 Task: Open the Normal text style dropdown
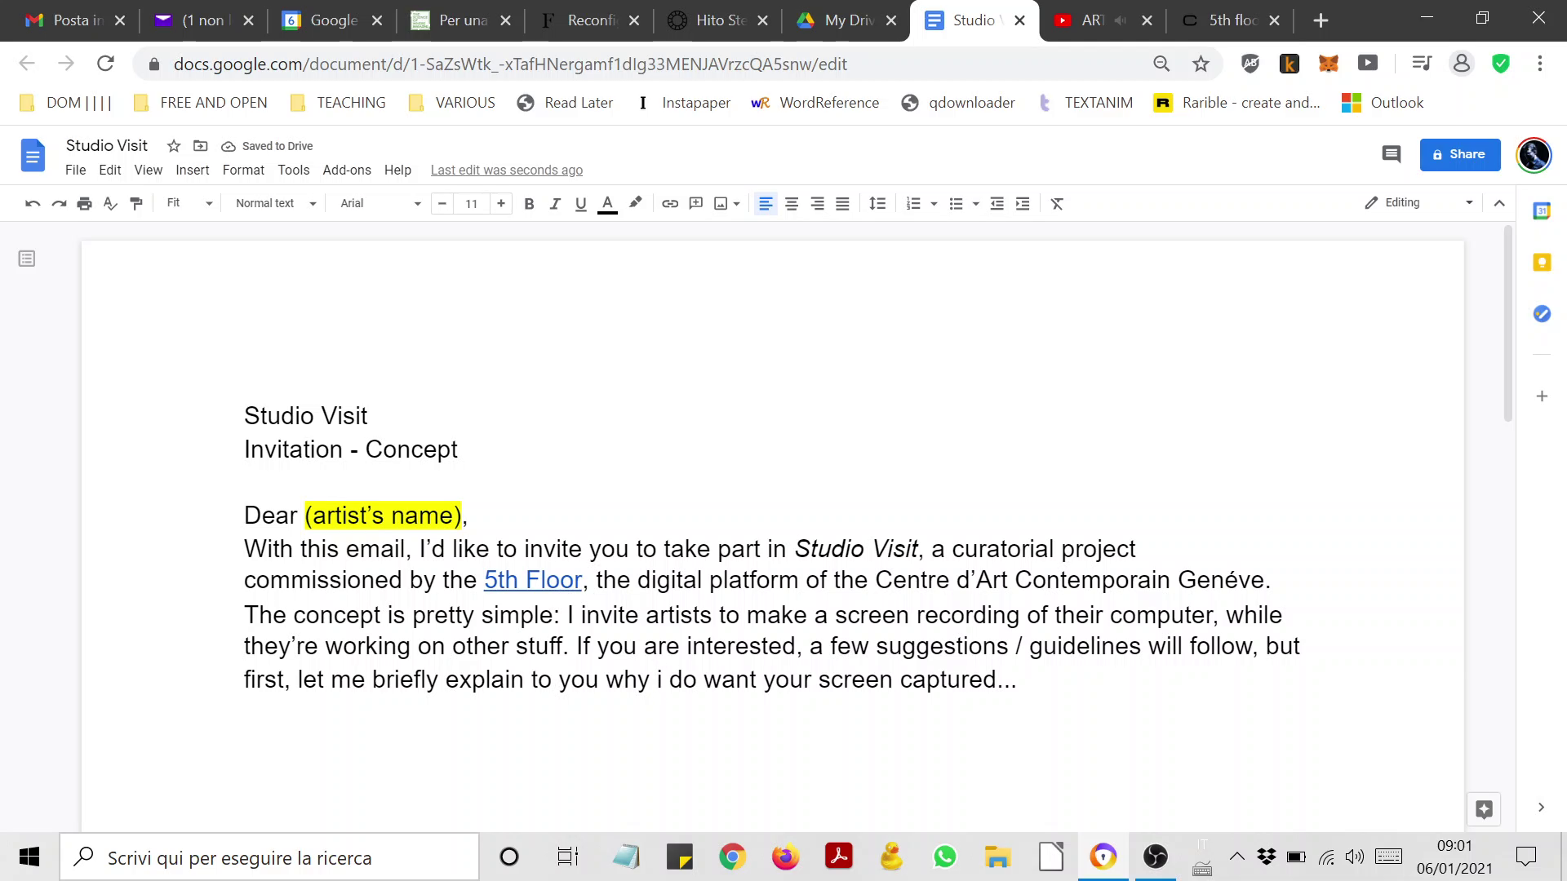275,204
